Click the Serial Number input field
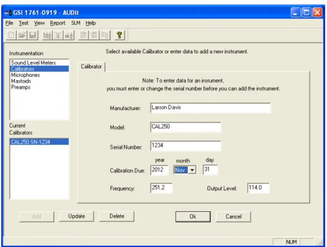Screen dimensions: 327x247 pyautogui.click(x=185, y=146)
